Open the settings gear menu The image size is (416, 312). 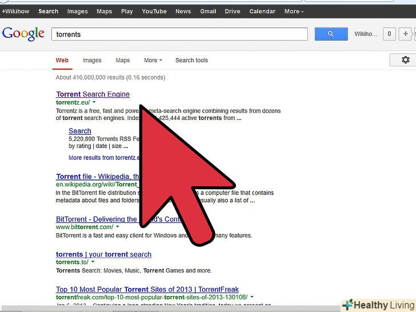(x=405, y=59)
